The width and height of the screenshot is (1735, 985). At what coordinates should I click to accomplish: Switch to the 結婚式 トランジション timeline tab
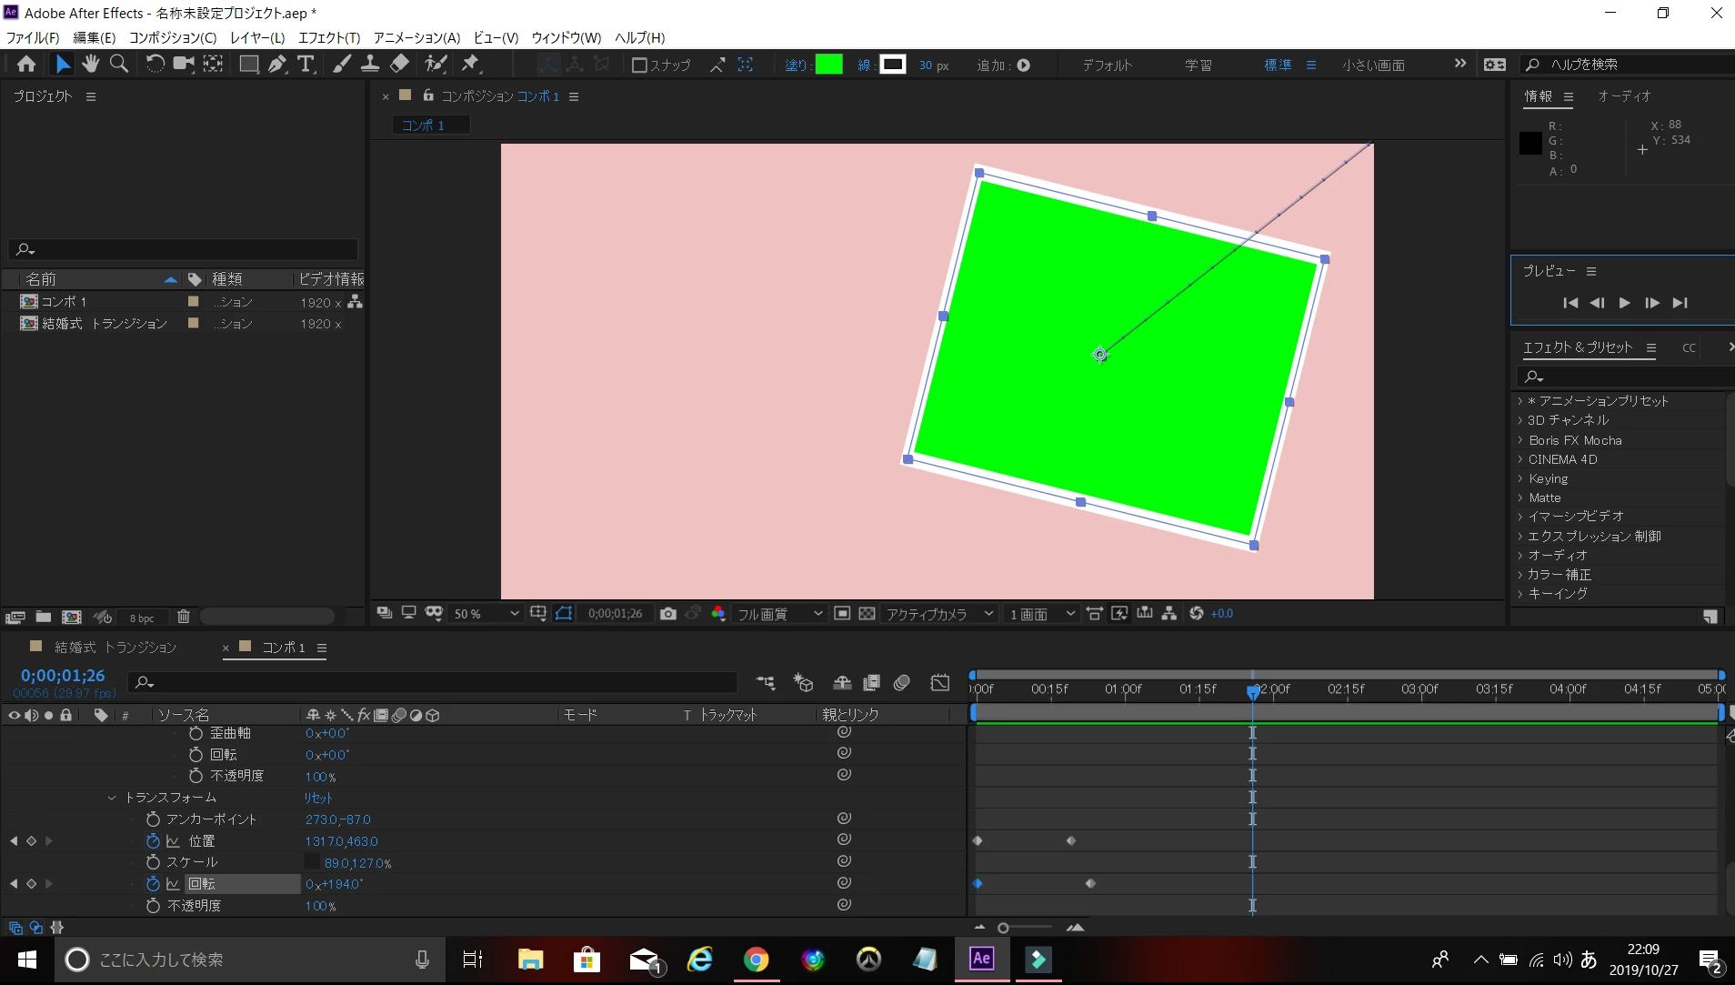point(115,647)
